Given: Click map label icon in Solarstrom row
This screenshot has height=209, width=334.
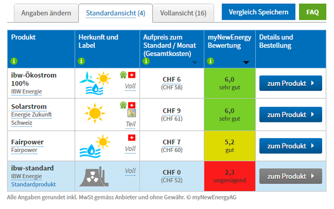Looking at the screenshot, I should (131, 113).
